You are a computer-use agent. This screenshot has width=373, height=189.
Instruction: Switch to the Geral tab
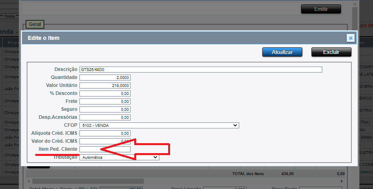35,25
